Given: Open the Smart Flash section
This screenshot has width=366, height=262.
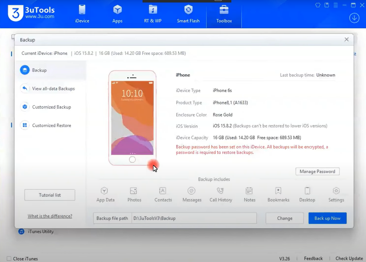Looking at the screenshot, I should coord(188,14).
